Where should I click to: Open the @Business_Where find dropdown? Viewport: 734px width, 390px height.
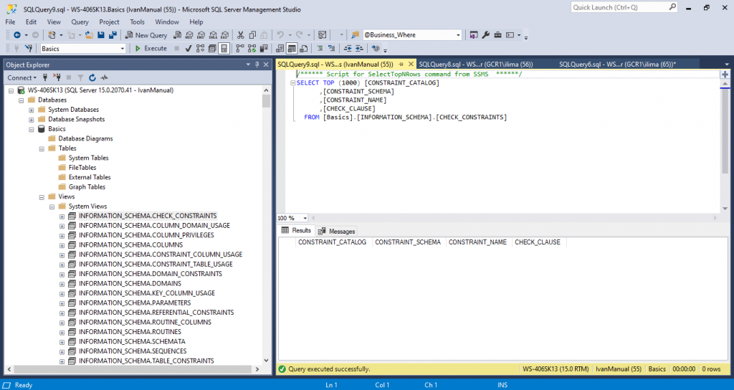(x=458, y=35)
